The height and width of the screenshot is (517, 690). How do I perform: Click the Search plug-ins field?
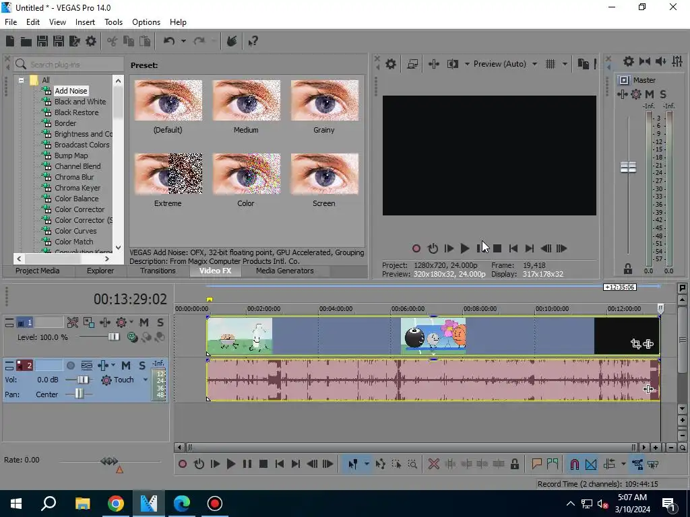[69, 65]
